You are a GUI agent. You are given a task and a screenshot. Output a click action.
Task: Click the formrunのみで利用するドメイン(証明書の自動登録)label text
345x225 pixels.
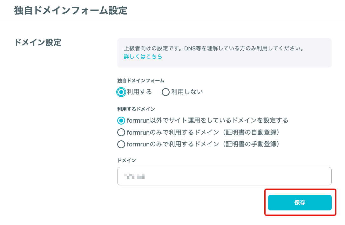tap(204, 132)
